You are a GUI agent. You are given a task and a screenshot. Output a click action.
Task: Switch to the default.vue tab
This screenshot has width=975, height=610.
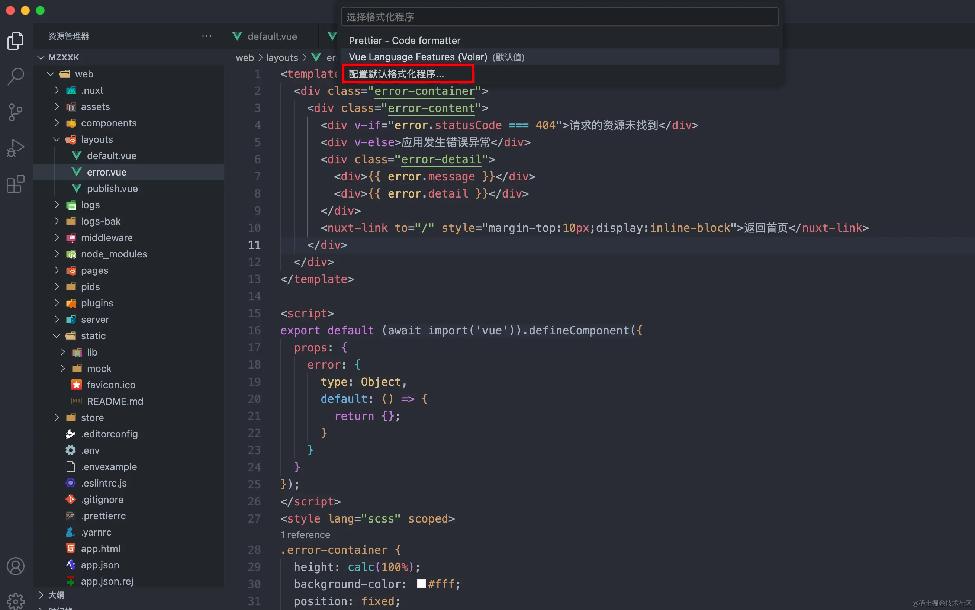coord(272,36)
